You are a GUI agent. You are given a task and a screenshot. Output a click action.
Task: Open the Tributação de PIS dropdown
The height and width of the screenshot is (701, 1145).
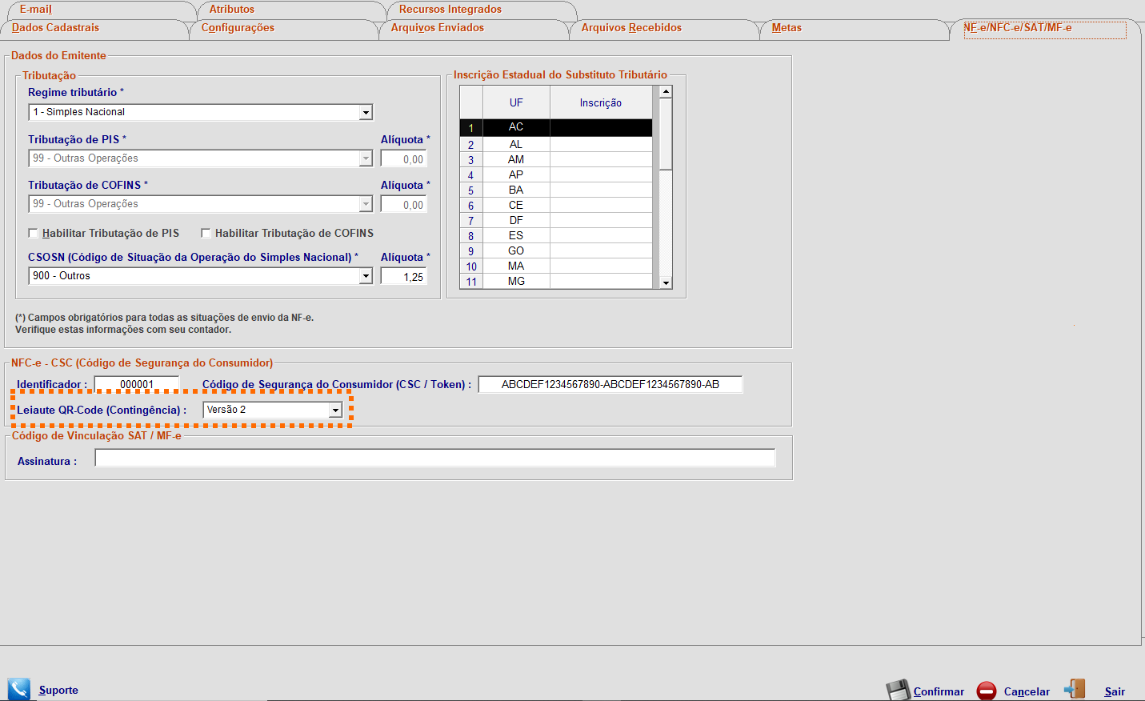coord(366,158)
